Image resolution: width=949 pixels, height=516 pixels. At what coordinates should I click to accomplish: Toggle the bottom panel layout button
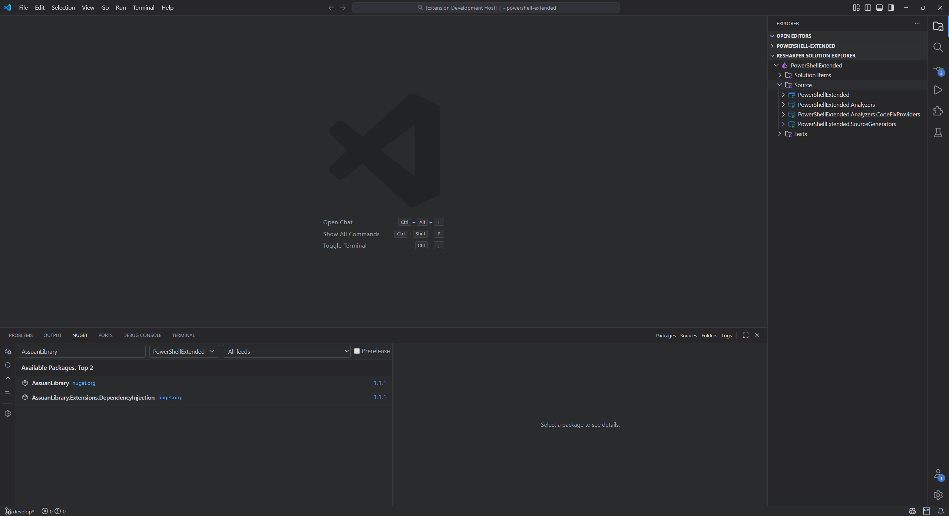tap(879, 7)
